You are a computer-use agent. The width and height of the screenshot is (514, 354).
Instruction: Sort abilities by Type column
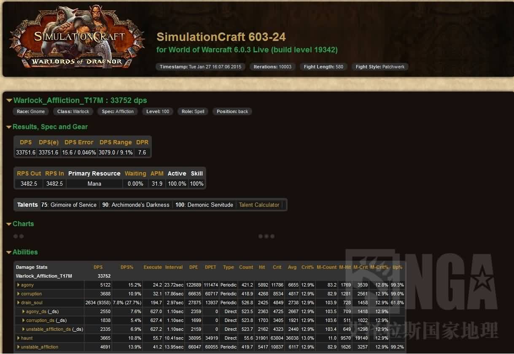[229, 268]
